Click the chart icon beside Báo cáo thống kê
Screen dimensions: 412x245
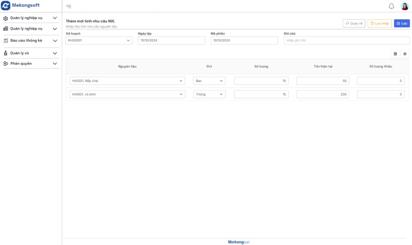click(x=6, y=41)
